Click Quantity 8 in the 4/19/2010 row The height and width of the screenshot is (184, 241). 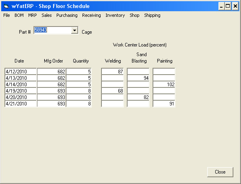79,91
